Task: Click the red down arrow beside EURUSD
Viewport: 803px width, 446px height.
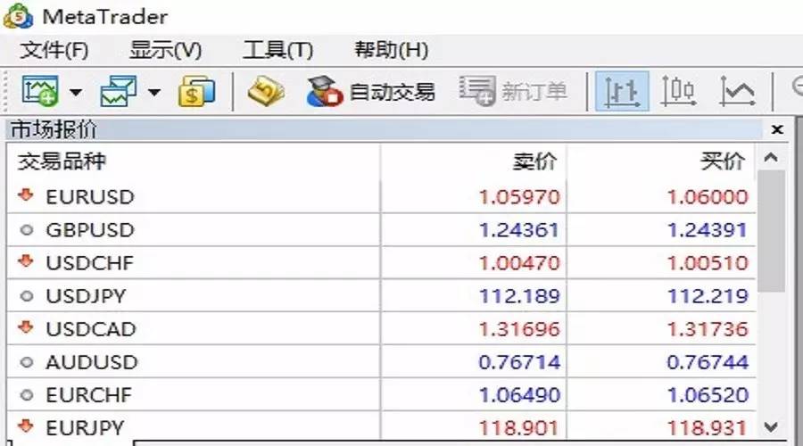Action: [x=26, y=195]
